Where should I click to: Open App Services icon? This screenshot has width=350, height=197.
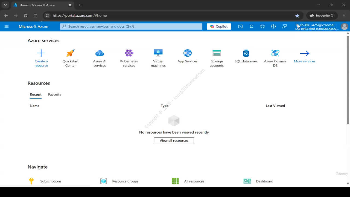[188, 53]
